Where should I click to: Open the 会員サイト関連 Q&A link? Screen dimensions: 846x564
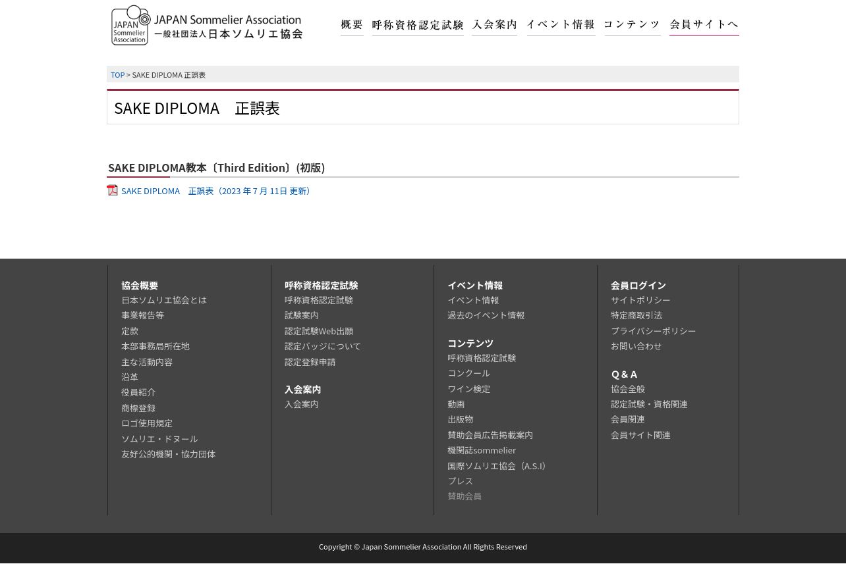coord(640,435)
